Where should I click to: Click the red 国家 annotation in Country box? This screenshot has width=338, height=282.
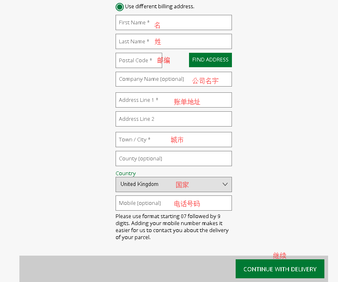(182, 185)
